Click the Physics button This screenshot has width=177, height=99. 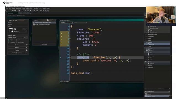tap(17, 50)
